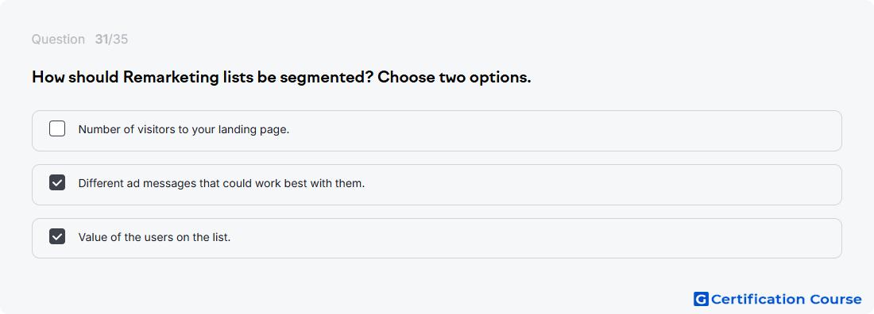
Task: Uncheck 'Different ad messages that could work best' checkbox
Action: pos(57,182)
